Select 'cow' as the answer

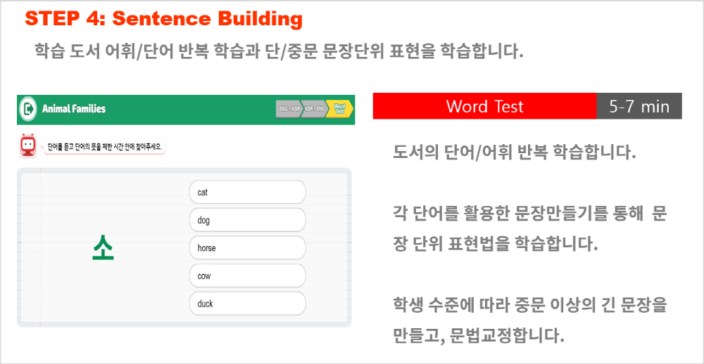[248, 275]
